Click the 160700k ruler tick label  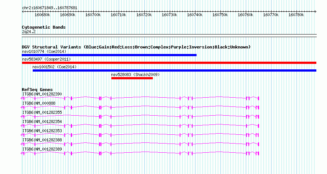point(93,15)
